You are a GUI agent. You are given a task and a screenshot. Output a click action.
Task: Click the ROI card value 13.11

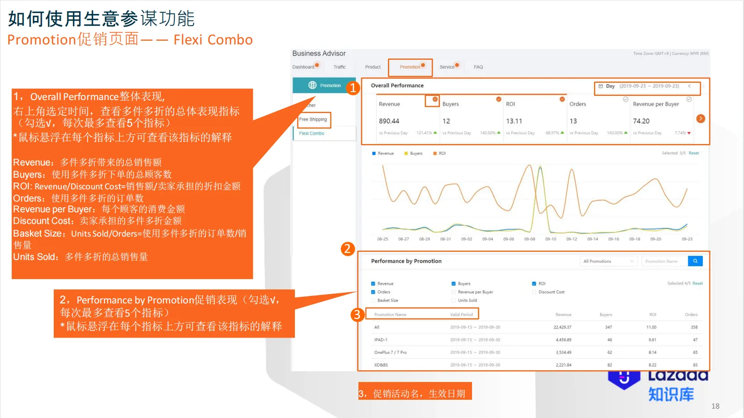tap(514, 121)
